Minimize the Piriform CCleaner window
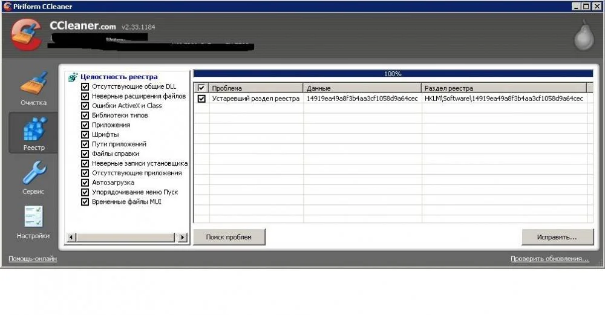This screenshot has width=605, height=315. click(x=576, y=6)
